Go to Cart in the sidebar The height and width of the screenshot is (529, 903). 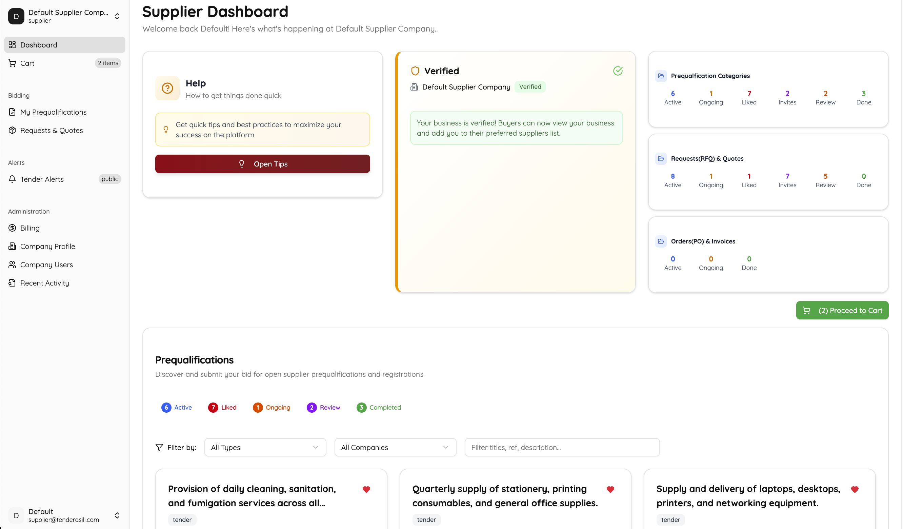click(x=65, y=63)
